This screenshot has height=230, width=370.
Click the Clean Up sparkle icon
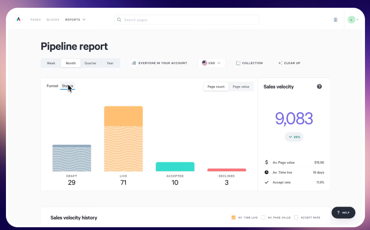[x=280, y=63]
